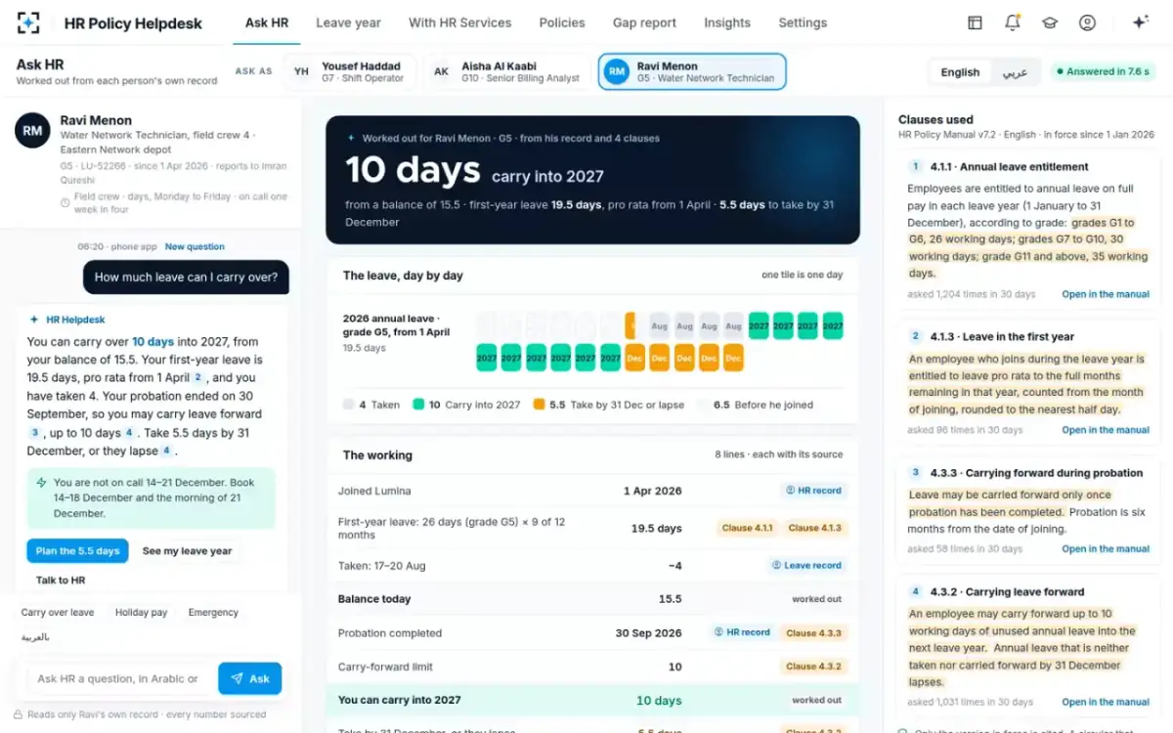Viewport: 1173px width, 733px height.
Task: Click the clause number 3 badge for 4.3.3
Action: [x=916, y=472]
